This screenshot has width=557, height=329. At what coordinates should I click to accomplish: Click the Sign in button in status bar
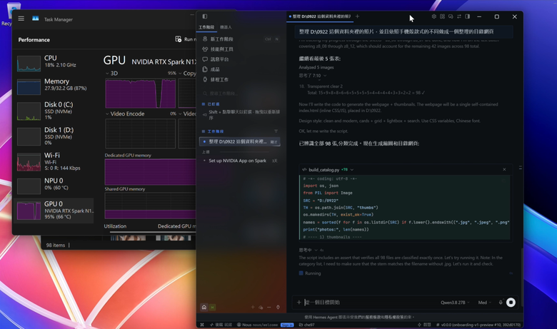click(287, 325)
